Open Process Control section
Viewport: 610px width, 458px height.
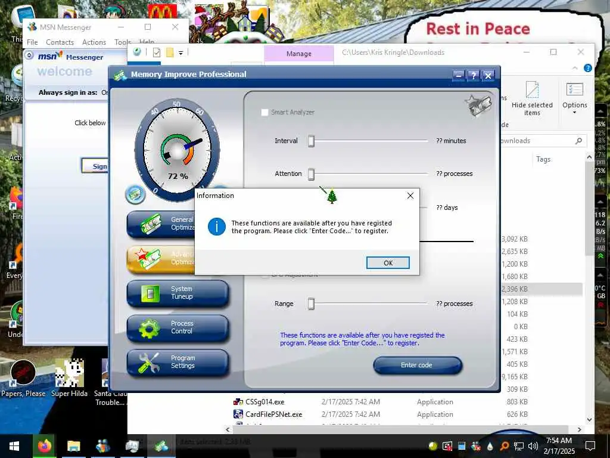click(178, 327)
